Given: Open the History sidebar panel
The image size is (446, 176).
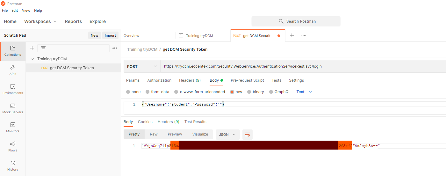Looking at the screenshot, I should pyautogui.click(x=13, y=166).
